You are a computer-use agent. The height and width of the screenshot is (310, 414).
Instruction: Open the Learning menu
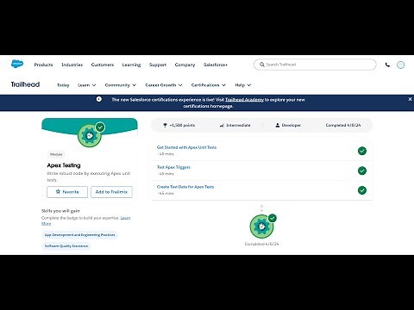(x=131, y=65)
